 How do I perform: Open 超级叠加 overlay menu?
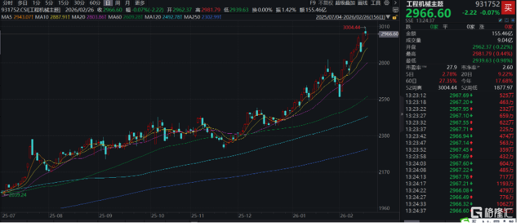tap(345, 2)
